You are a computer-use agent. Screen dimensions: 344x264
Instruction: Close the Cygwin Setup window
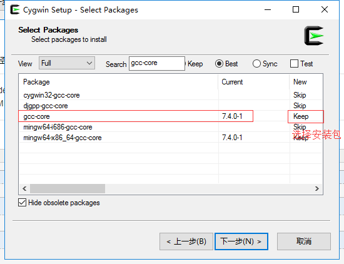(325, 9)
